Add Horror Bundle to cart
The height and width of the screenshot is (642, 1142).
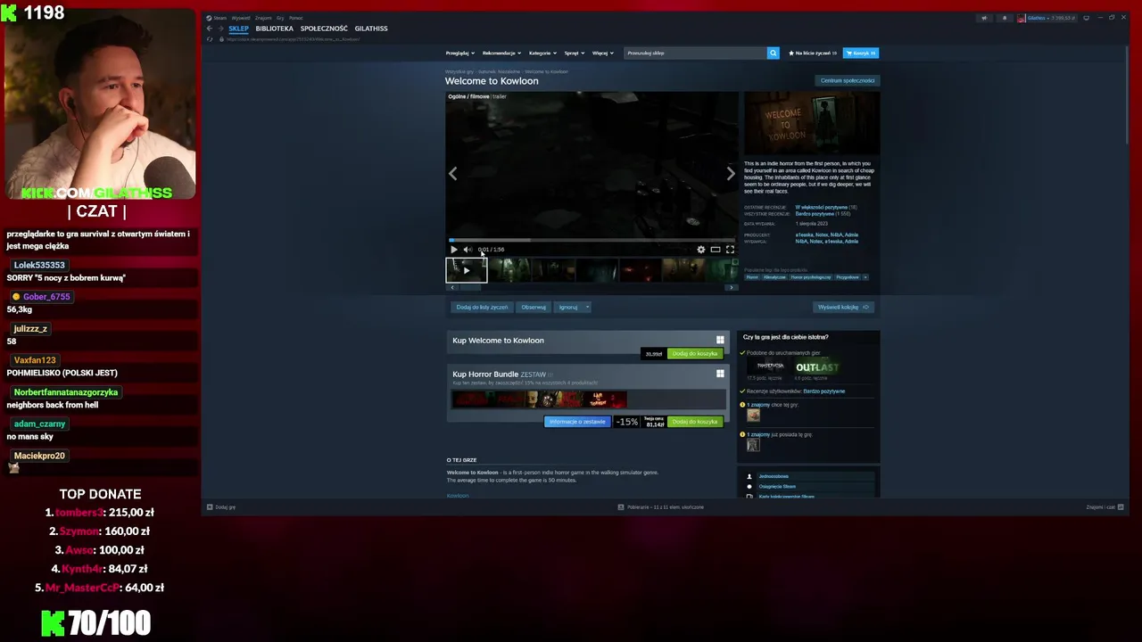click(x=695, y=422)
